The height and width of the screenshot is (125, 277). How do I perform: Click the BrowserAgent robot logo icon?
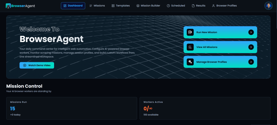point(8,6)
